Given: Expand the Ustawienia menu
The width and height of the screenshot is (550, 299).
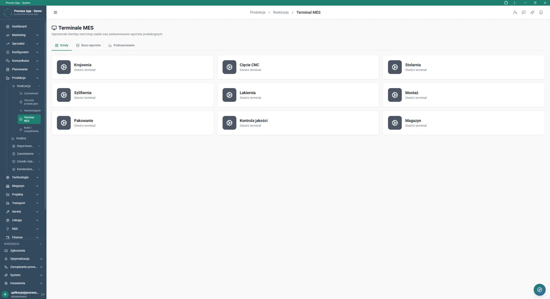Looking at the screenshot, I should 23,283.
